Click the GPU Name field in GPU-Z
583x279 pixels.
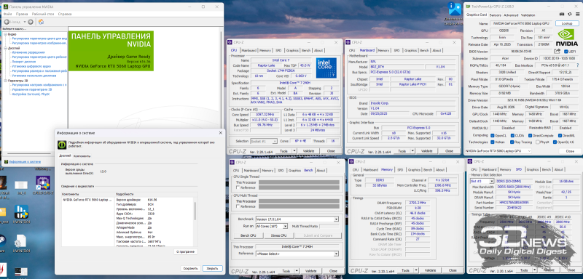click(521, 23)
